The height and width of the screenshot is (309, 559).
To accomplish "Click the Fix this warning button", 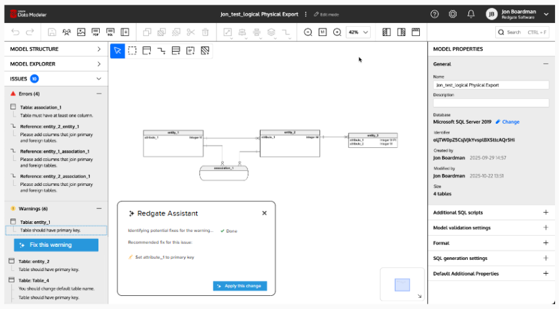I will [56, 245].
